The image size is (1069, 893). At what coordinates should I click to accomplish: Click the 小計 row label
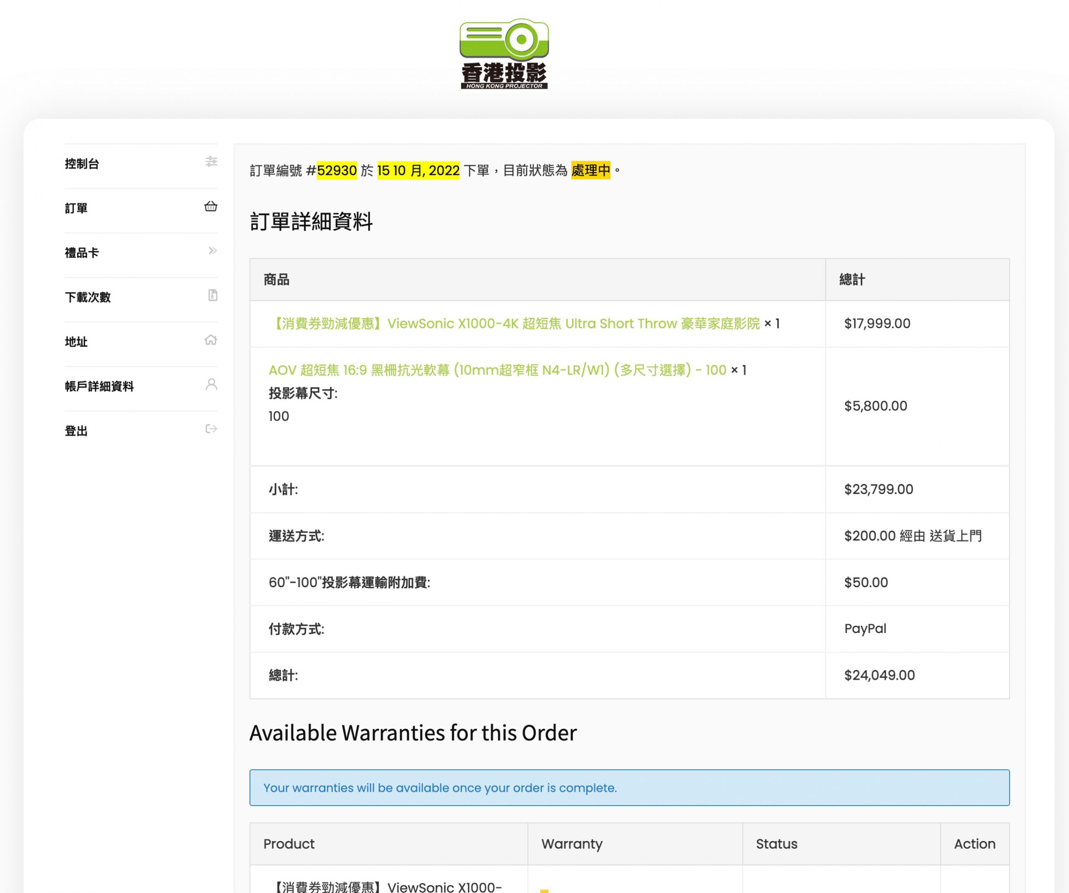coord(283,489)
